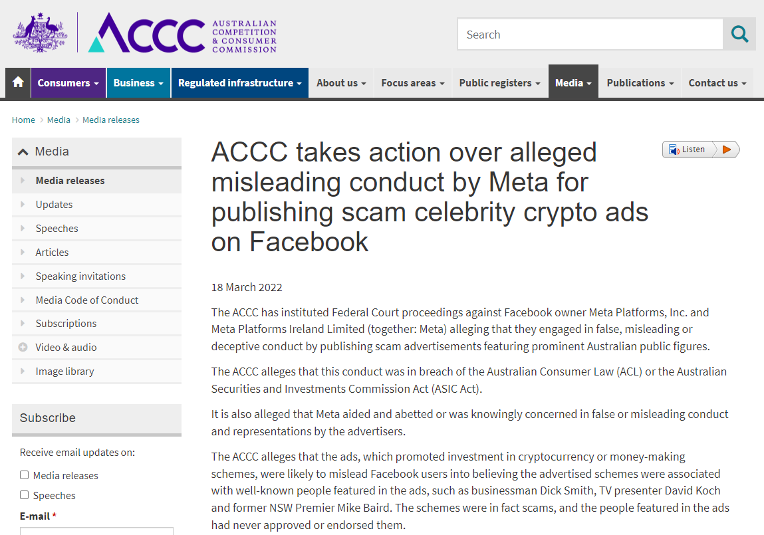Play the Listen audio with orange arrow

point(727,150)
